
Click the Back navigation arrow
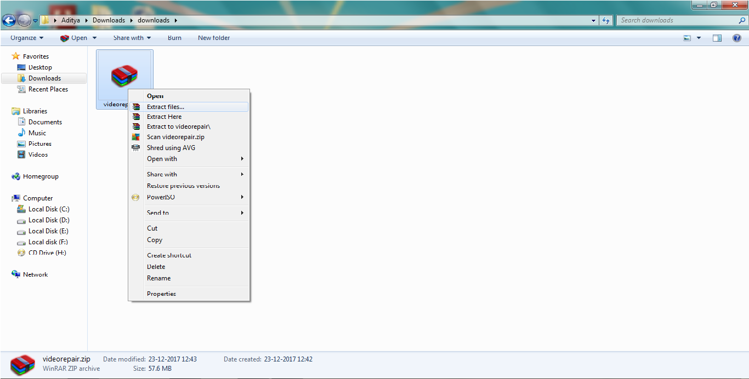coord(9,21)
